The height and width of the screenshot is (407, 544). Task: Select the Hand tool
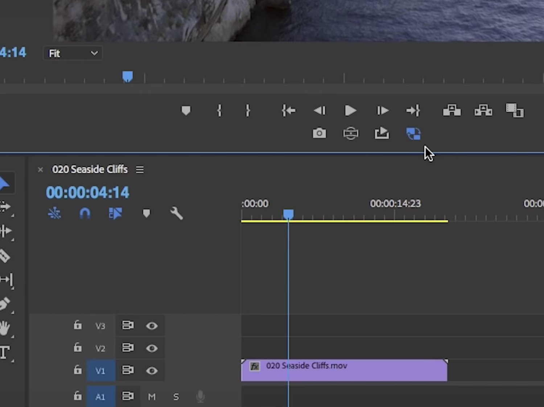5,328
